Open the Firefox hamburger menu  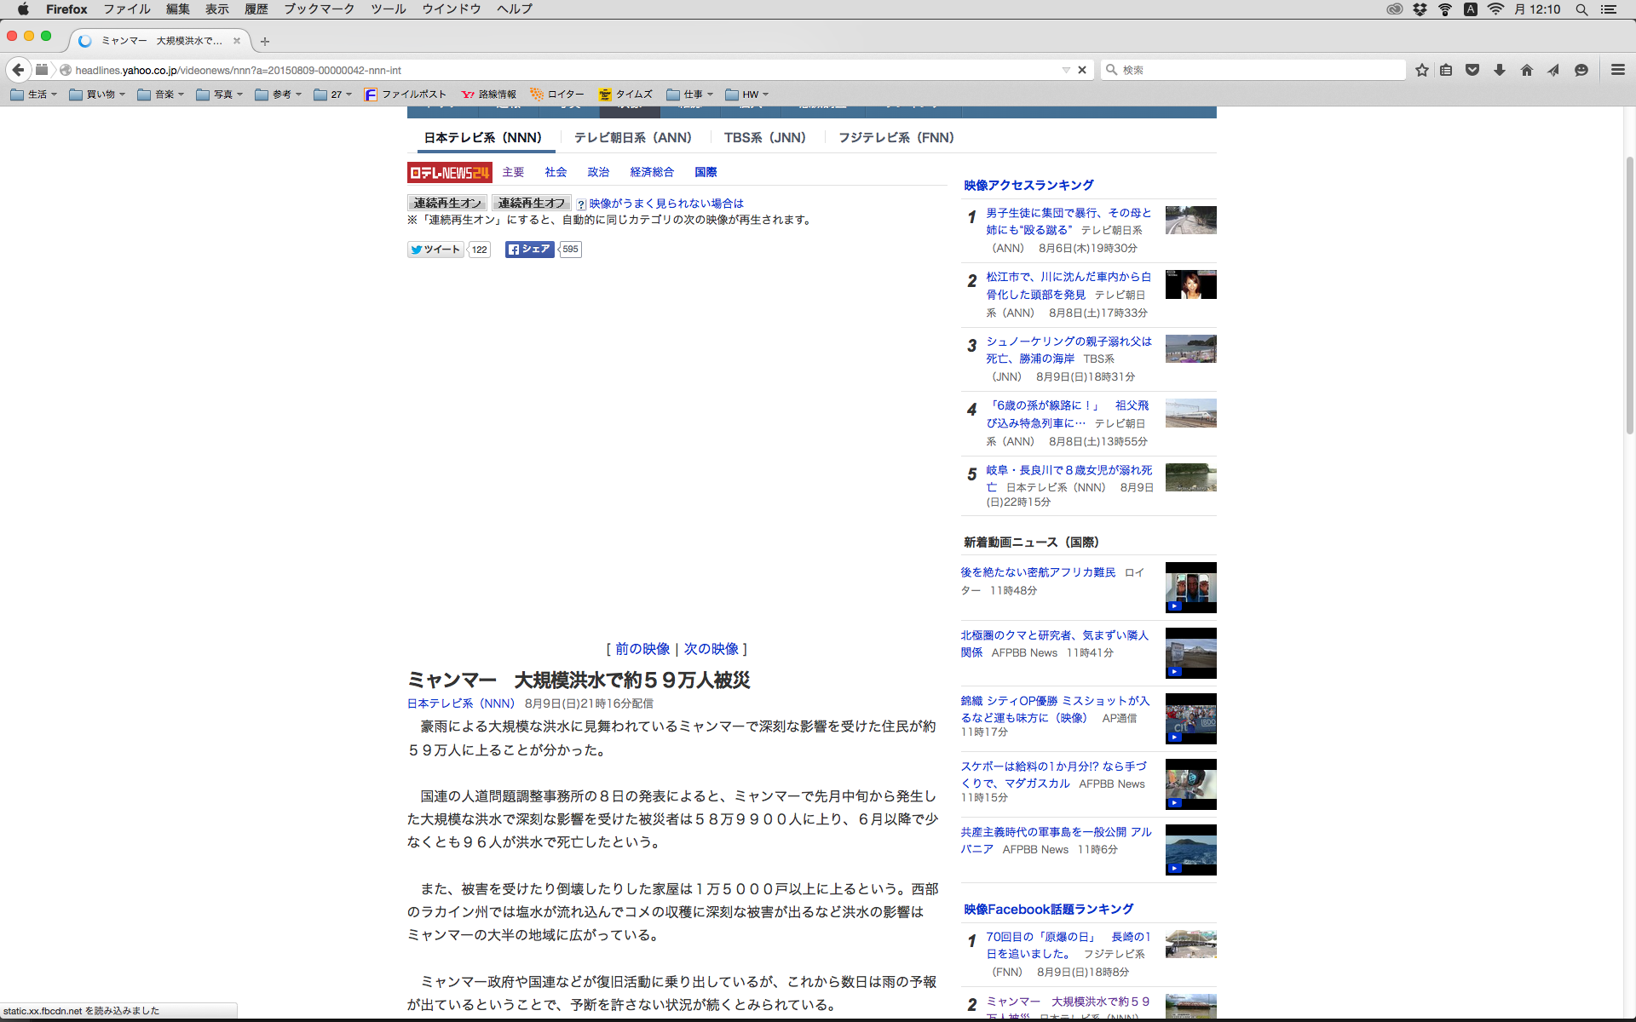tap(1617, 70)
